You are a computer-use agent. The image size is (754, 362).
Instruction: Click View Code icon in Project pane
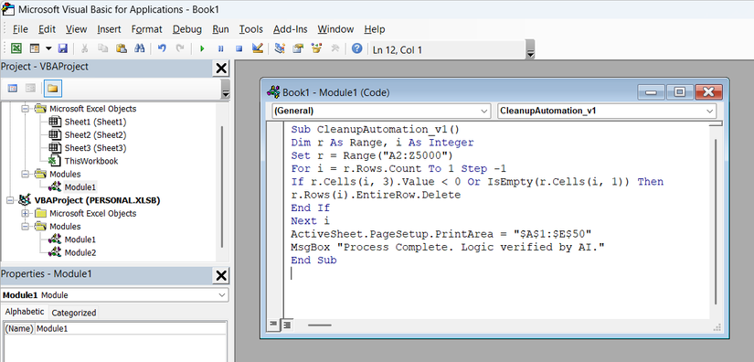tap(13, 89)
